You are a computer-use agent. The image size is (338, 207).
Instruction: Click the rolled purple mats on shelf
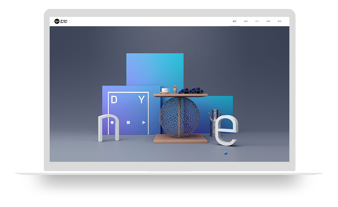pos(190,91)
